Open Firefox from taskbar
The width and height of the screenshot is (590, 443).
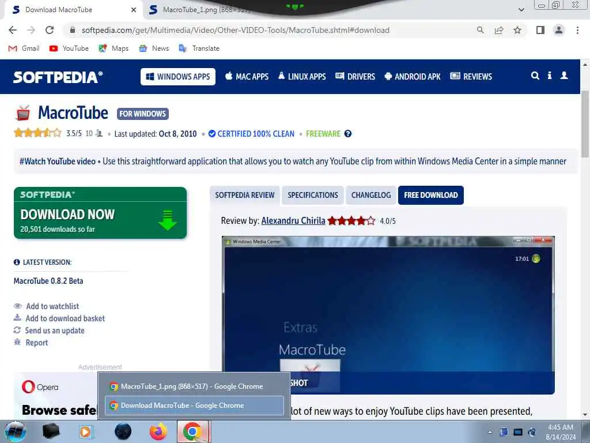pyautogui.click(x=158, y=431)
